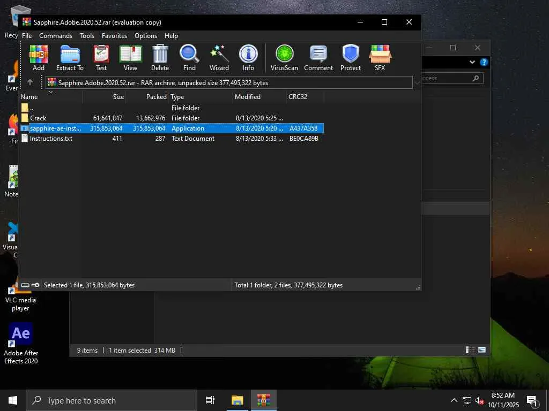Launch the Wizard tool
The height and width of the screenshot is (411, 549).
click(219, 58)
